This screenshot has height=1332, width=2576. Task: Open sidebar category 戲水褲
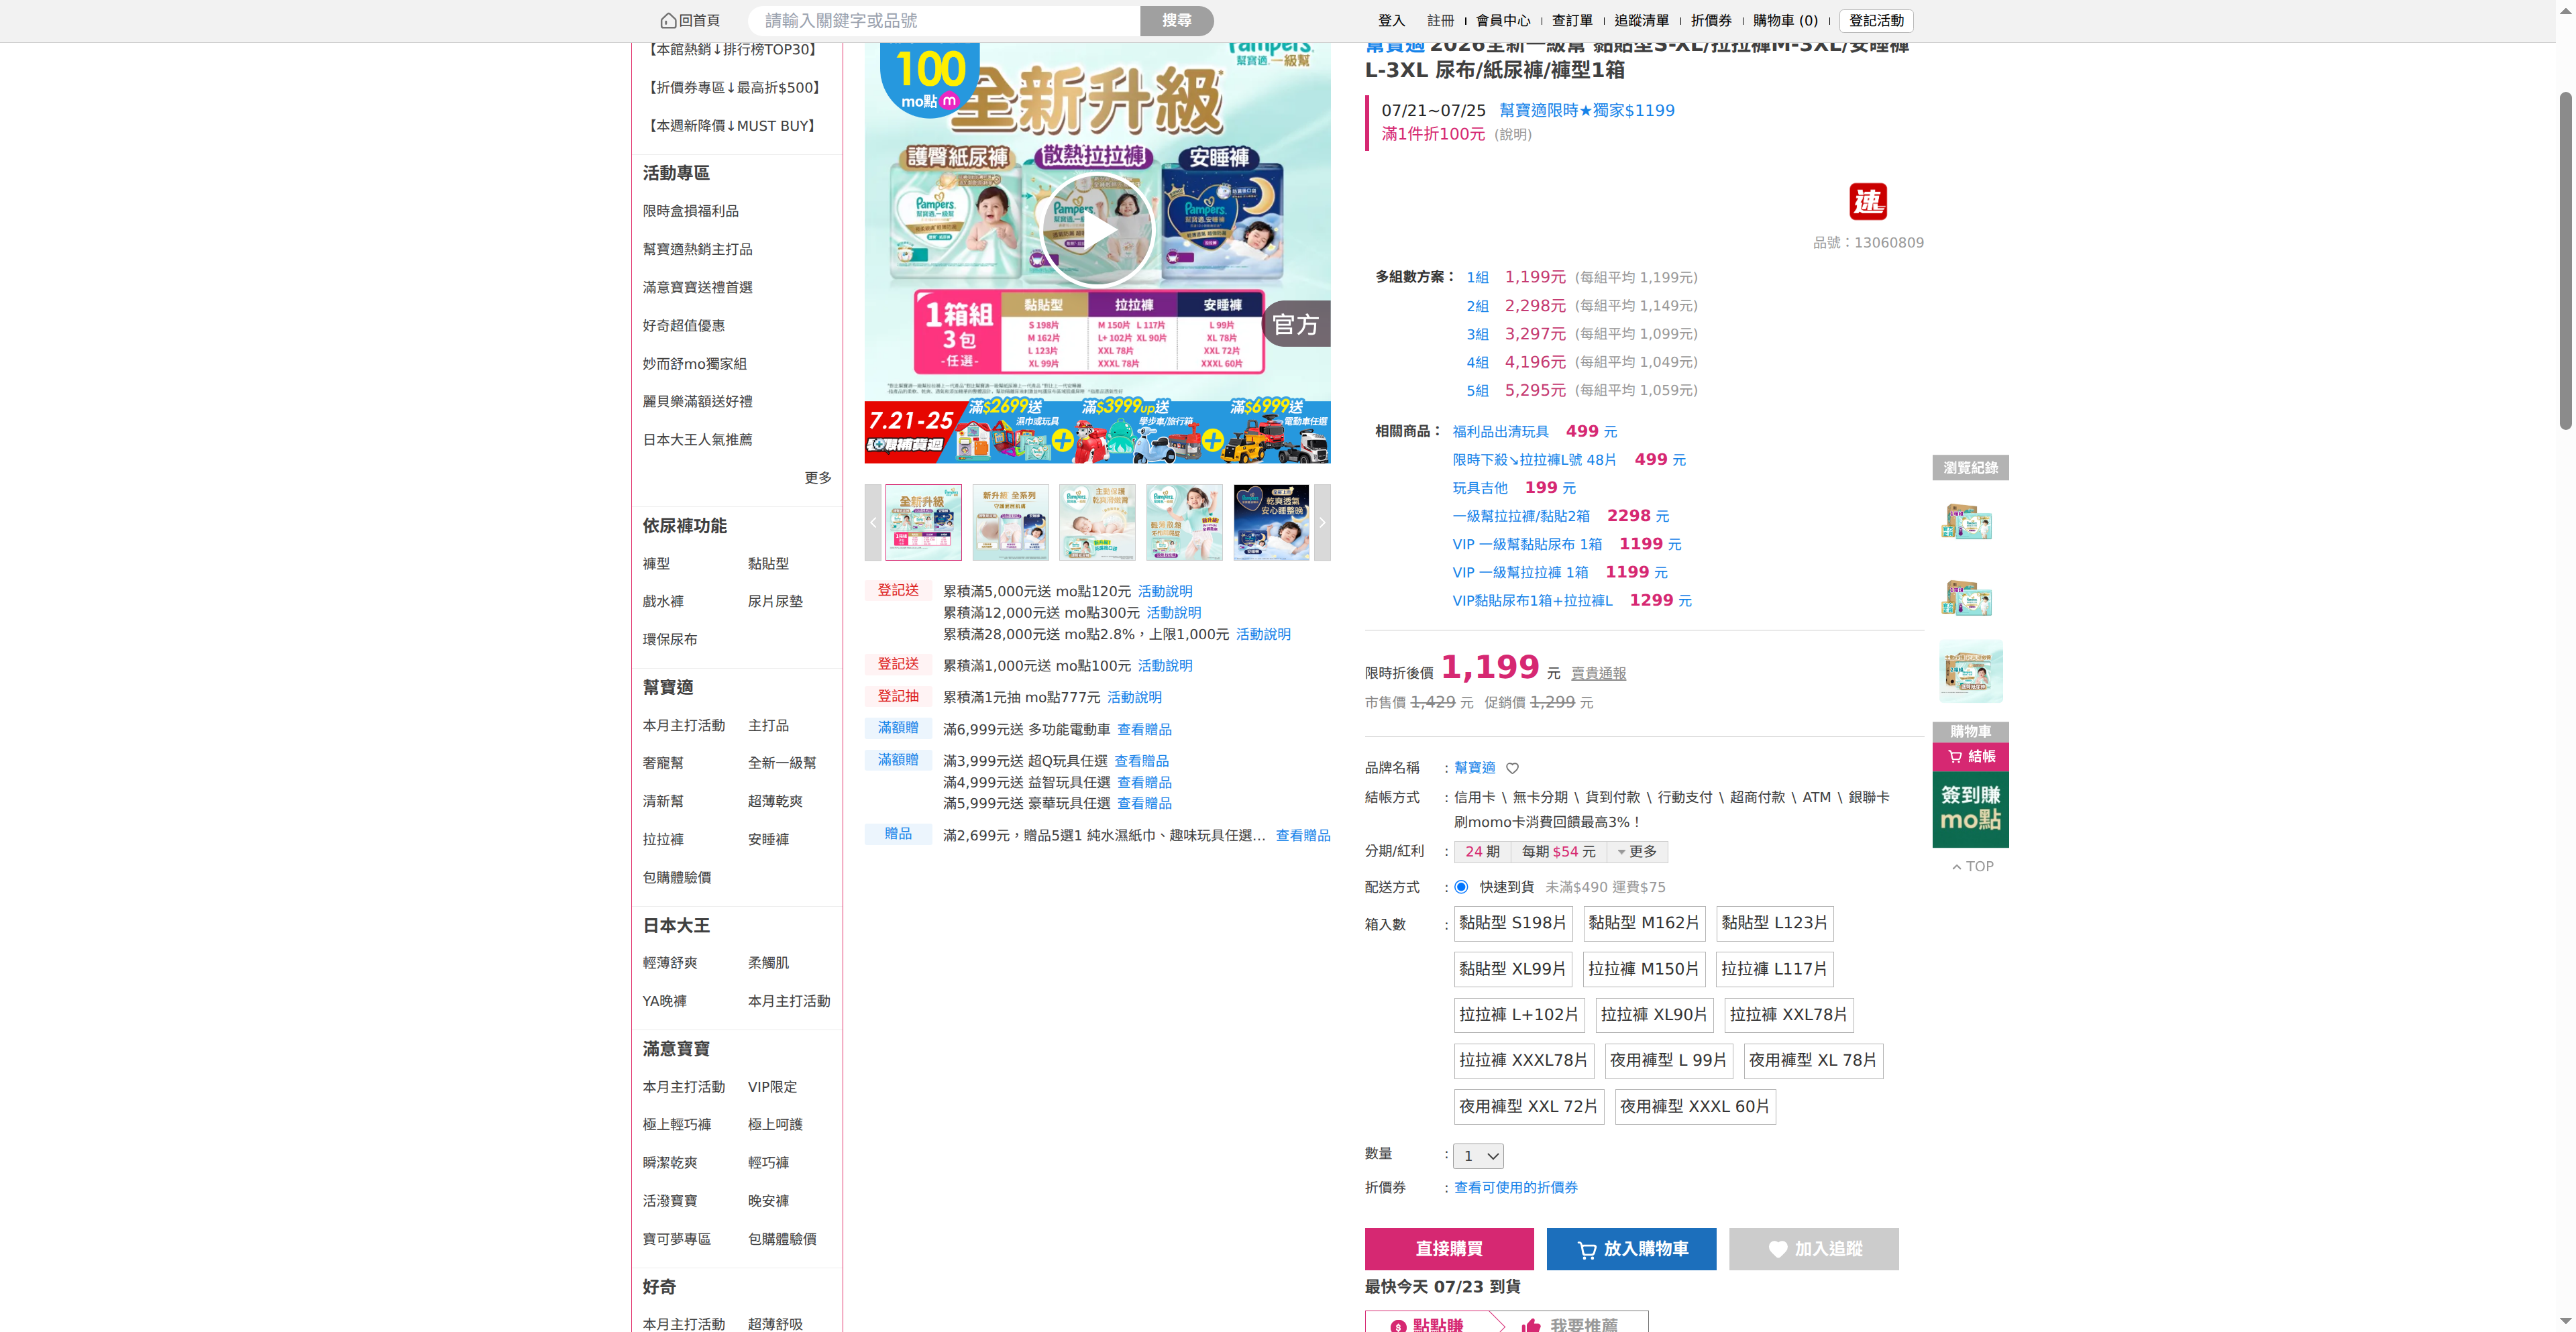tap(663, 602)
